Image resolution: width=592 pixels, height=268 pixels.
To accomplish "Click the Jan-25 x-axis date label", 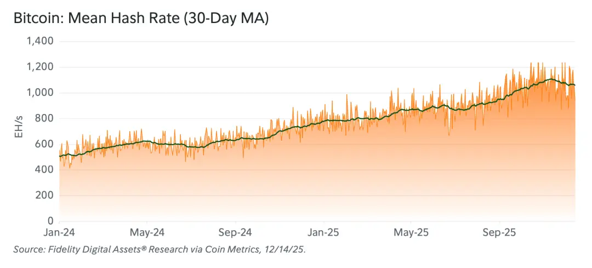I will coord(323,232).
